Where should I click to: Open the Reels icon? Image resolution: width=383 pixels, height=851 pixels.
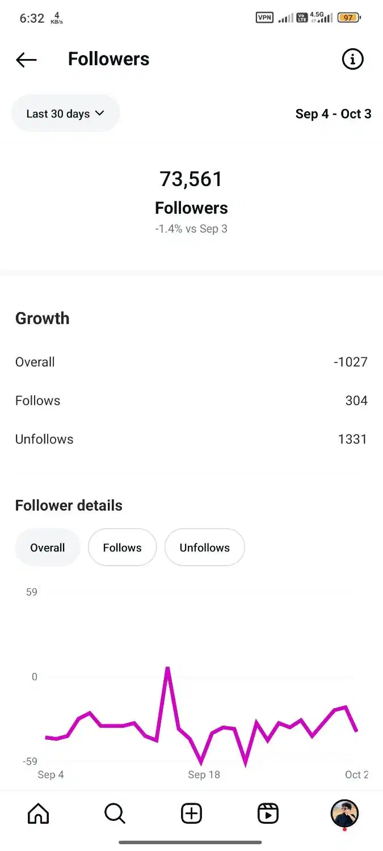point(268,814)
